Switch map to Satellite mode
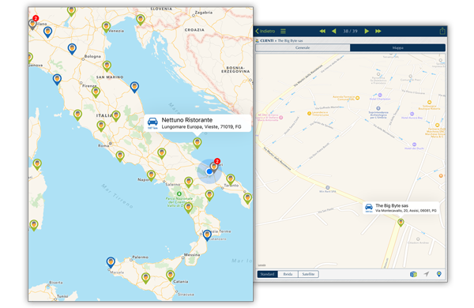 tap(308, 274)
